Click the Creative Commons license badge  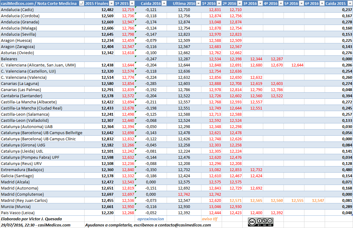point(261,222)
